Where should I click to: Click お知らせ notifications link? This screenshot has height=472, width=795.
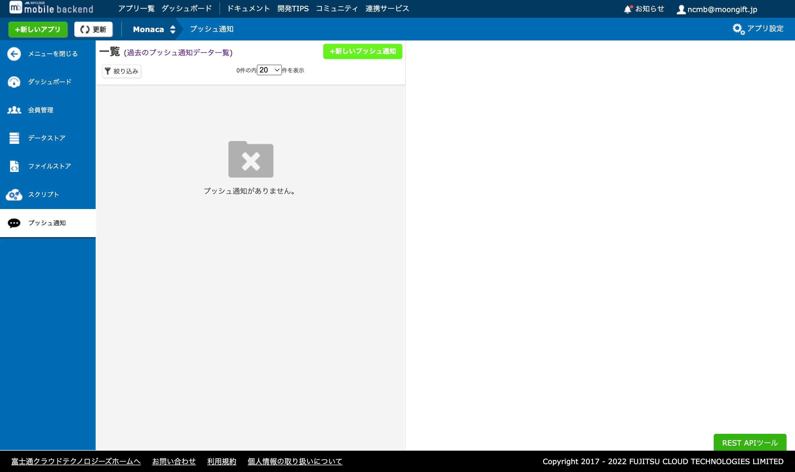(650, 9)
